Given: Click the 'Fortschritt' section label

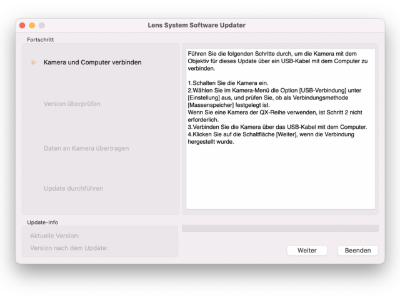Looking at the screenshot, I should 40,39.
